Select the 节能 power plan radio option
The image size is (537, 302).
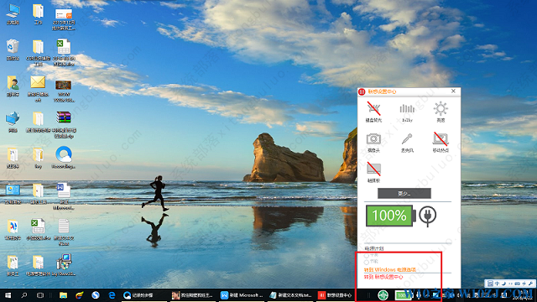pos(367,262)
